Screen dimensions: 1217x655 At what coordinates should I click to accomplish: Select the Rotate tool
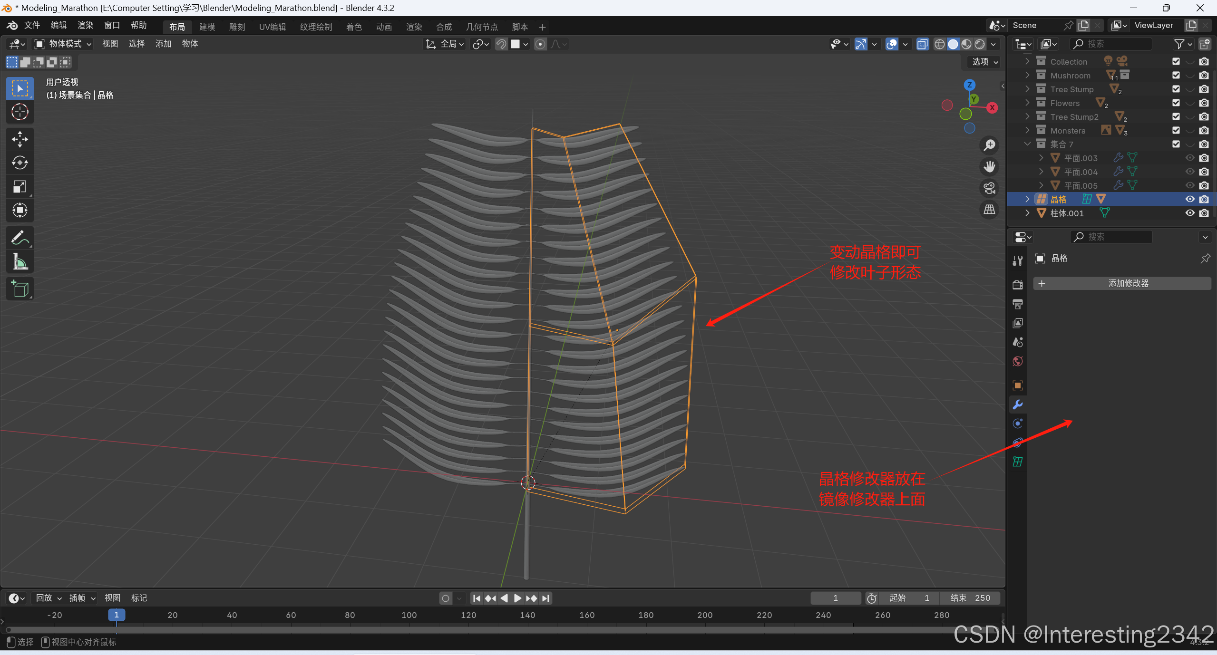[x=19, y=163]
